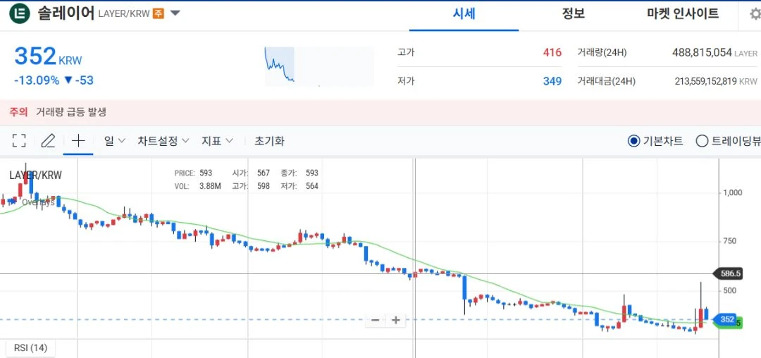Zoom in chart with plus button
The image size is (761, 358).
click(x=395, y=320)
